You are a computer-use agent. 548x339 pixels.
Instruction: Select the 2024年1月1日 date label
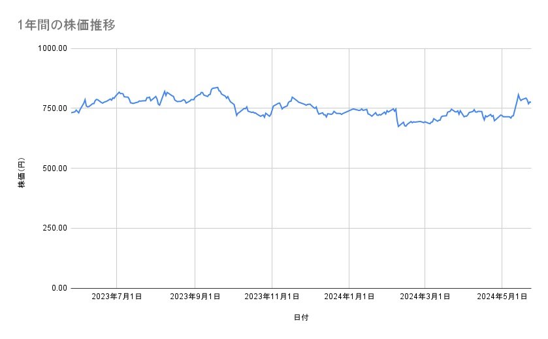pyautogui.click(x=349, y=297)
